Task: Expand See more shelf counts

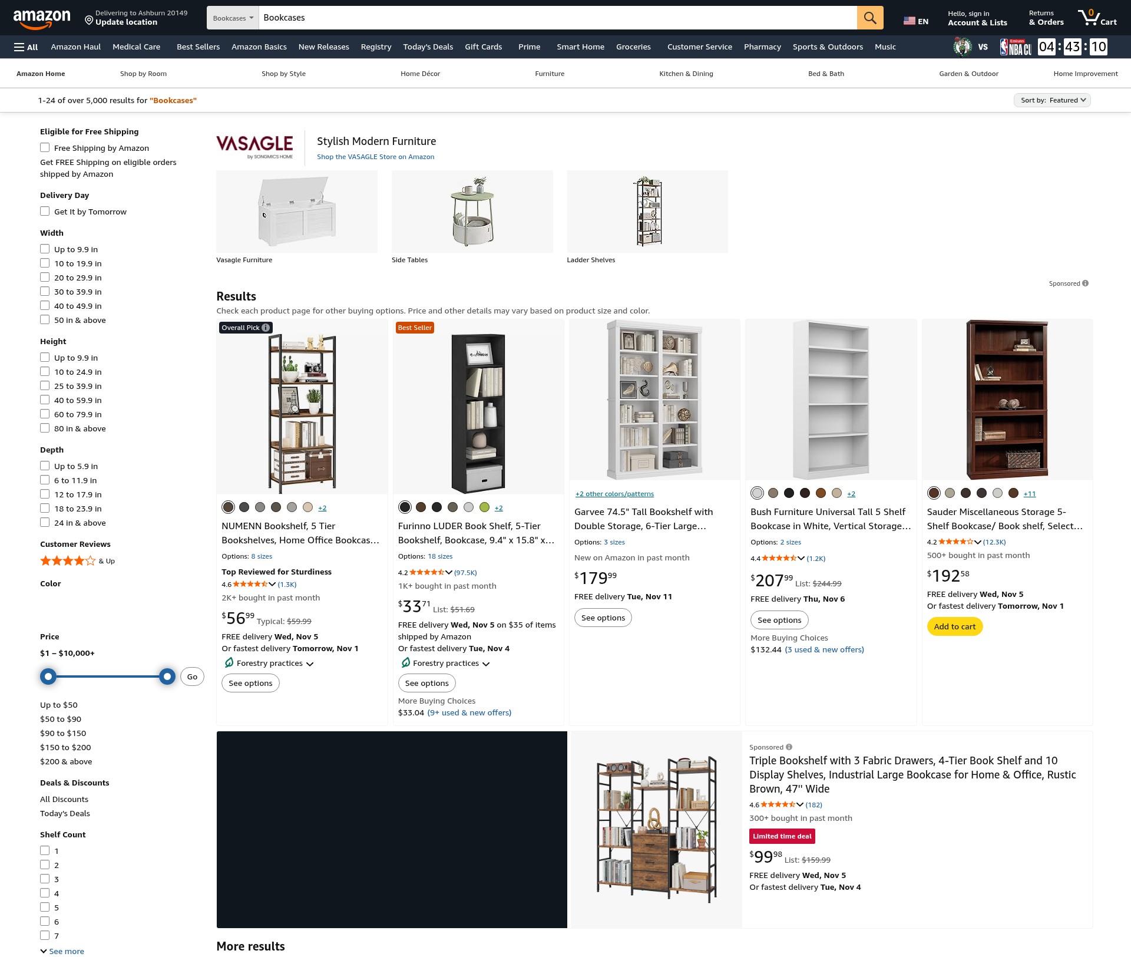Action: (x=62, y=951)
